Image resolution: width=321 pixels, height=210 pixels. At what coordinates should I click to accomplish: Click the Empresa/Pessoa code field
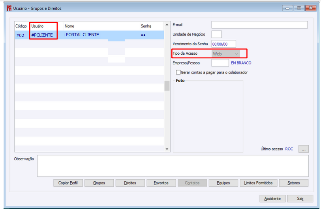click(220, 63)
